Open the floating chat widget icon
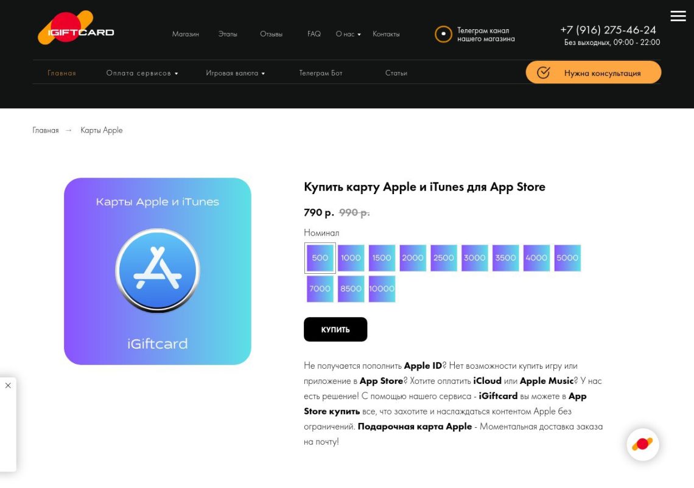The height and width of the screenshot is (488, 694). [x=643, y=444]
